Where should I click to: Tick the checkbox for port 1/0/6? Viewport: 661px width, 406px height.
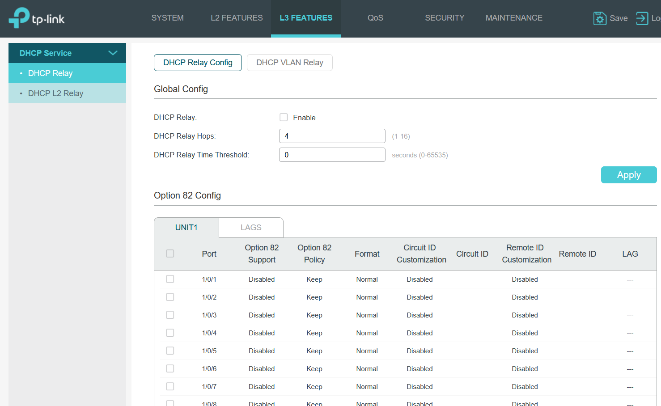(x=170, y=368)
